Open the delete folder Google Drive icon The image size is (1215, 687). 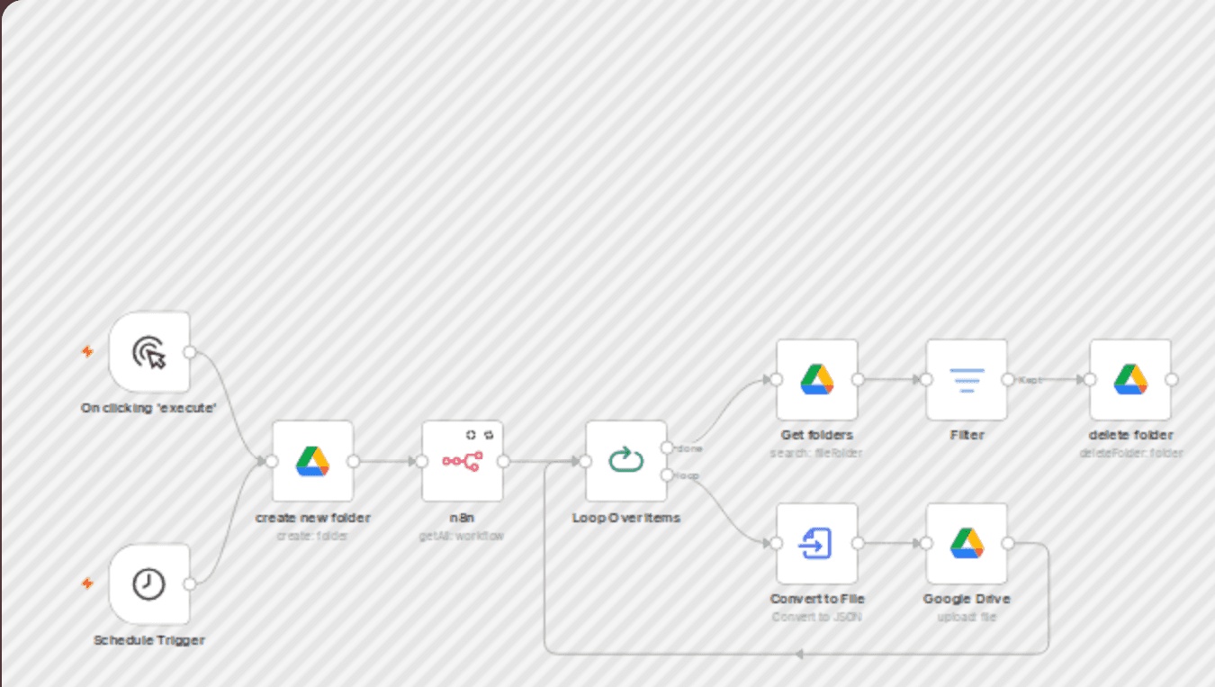point(1130,379)
